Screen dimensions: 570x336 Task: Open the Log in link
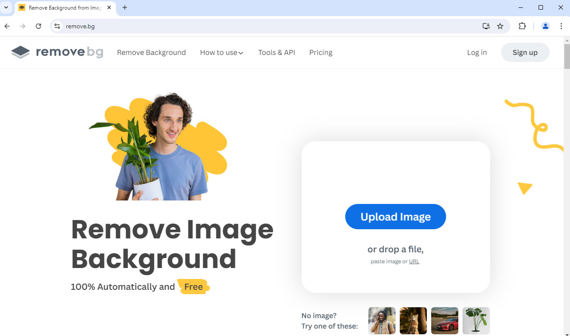coord(477,52)
